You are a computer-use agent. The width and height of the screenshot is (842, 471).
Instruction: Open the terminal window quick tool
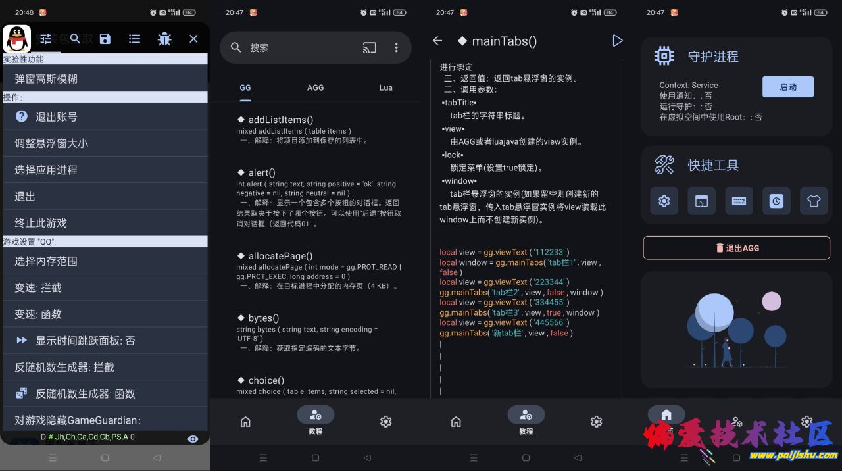(x=701, y=201)
